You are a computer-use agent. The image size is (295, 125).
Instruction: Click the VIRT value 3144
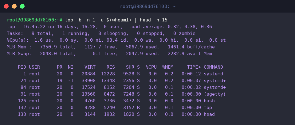[90, 115]
